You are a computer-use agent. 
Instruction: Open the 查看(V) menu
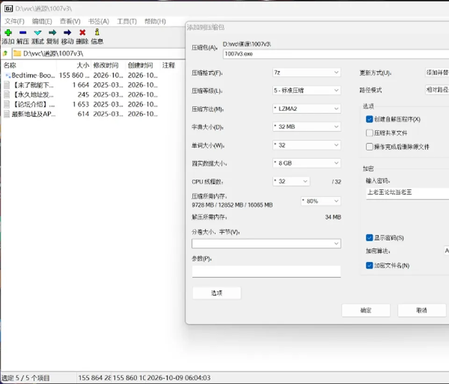[x=70, y=21]
